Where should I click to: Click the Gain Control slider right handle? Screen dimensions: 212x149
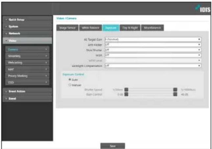(x=175, y=94)
